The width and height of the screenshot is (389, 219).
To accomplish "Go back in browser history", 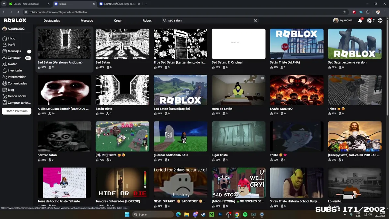I will 4,12.
